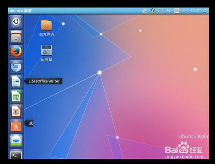Click the 'LibreOffice Writer' tooltip label
Screen dimensions: 215x164
coord(44,81)
